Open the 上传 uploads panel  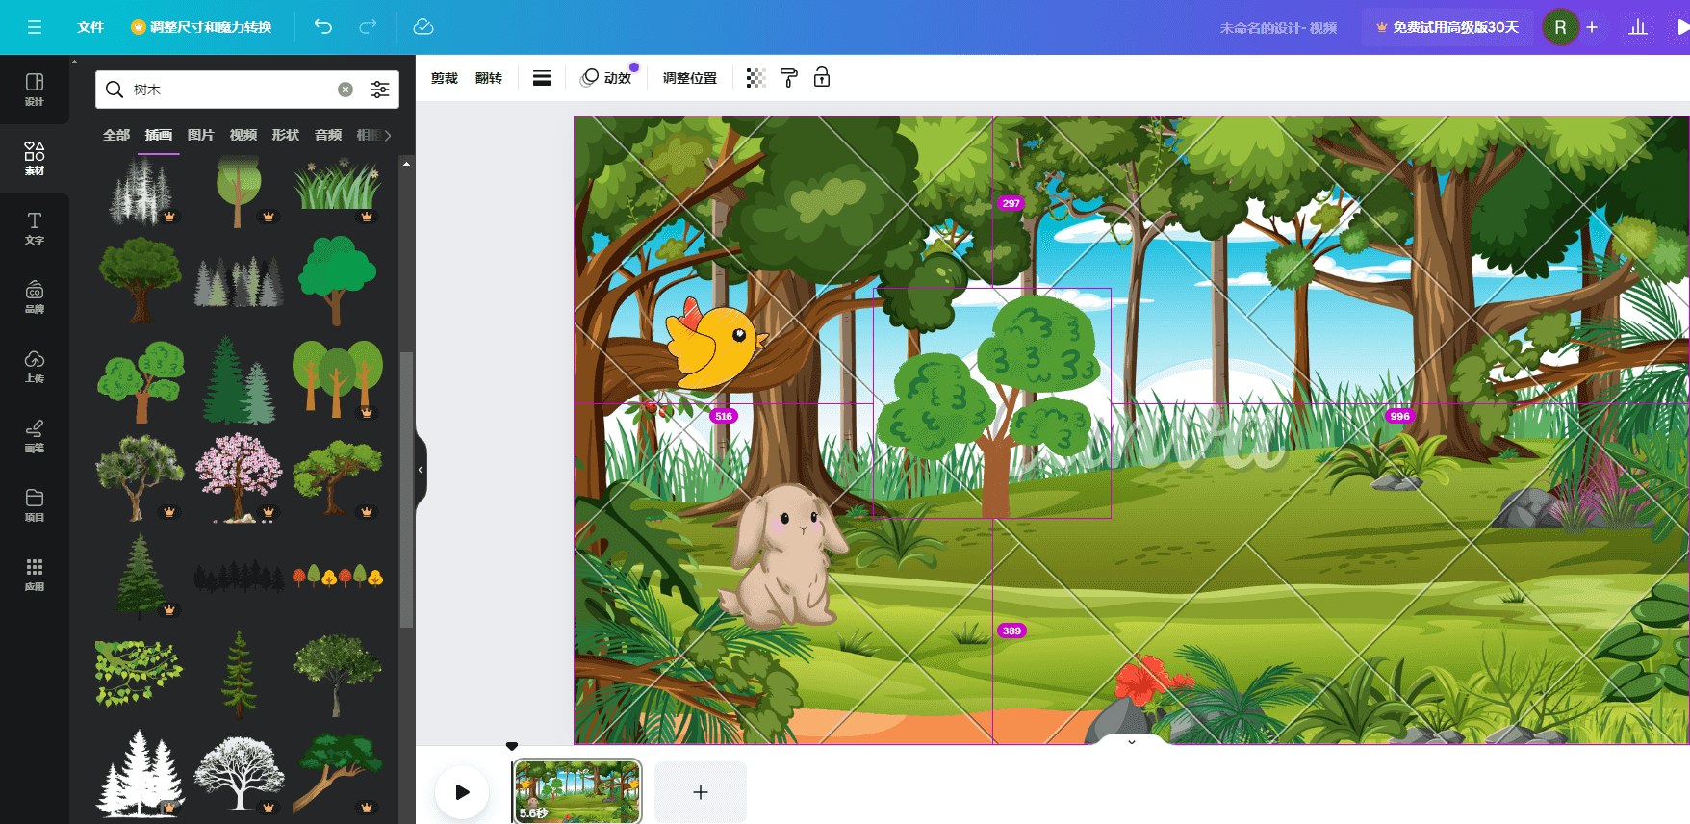point(35,366)
